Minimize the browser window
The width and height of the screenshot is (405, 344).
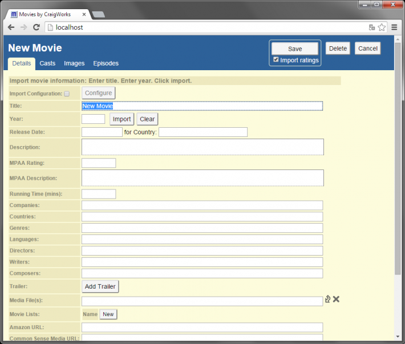[365, 5]
